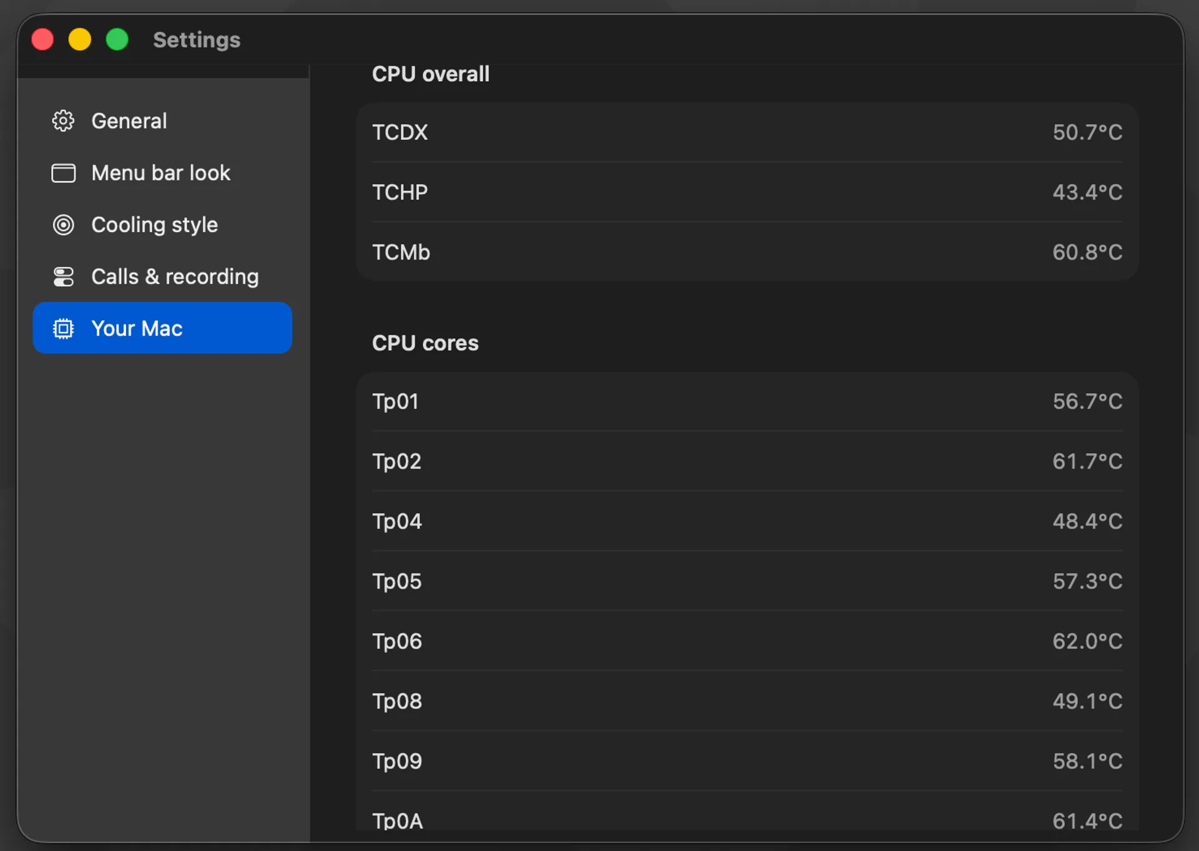Click the Tp0A core label

tap(398, 820)
